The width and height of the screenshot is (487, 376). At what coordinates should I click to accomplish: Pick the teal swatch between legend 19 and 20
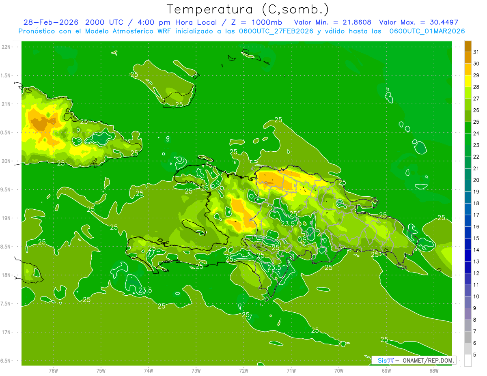[468, 185]
